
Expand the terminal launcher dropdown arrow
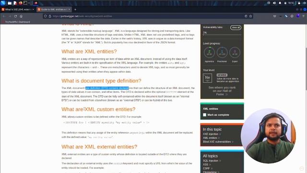[x=29, y=3]
